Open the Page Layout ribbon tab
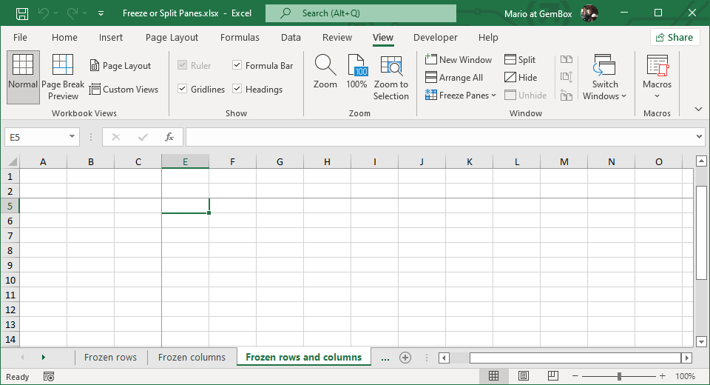This screenshot has height=385, width=710. click(172, 38)
